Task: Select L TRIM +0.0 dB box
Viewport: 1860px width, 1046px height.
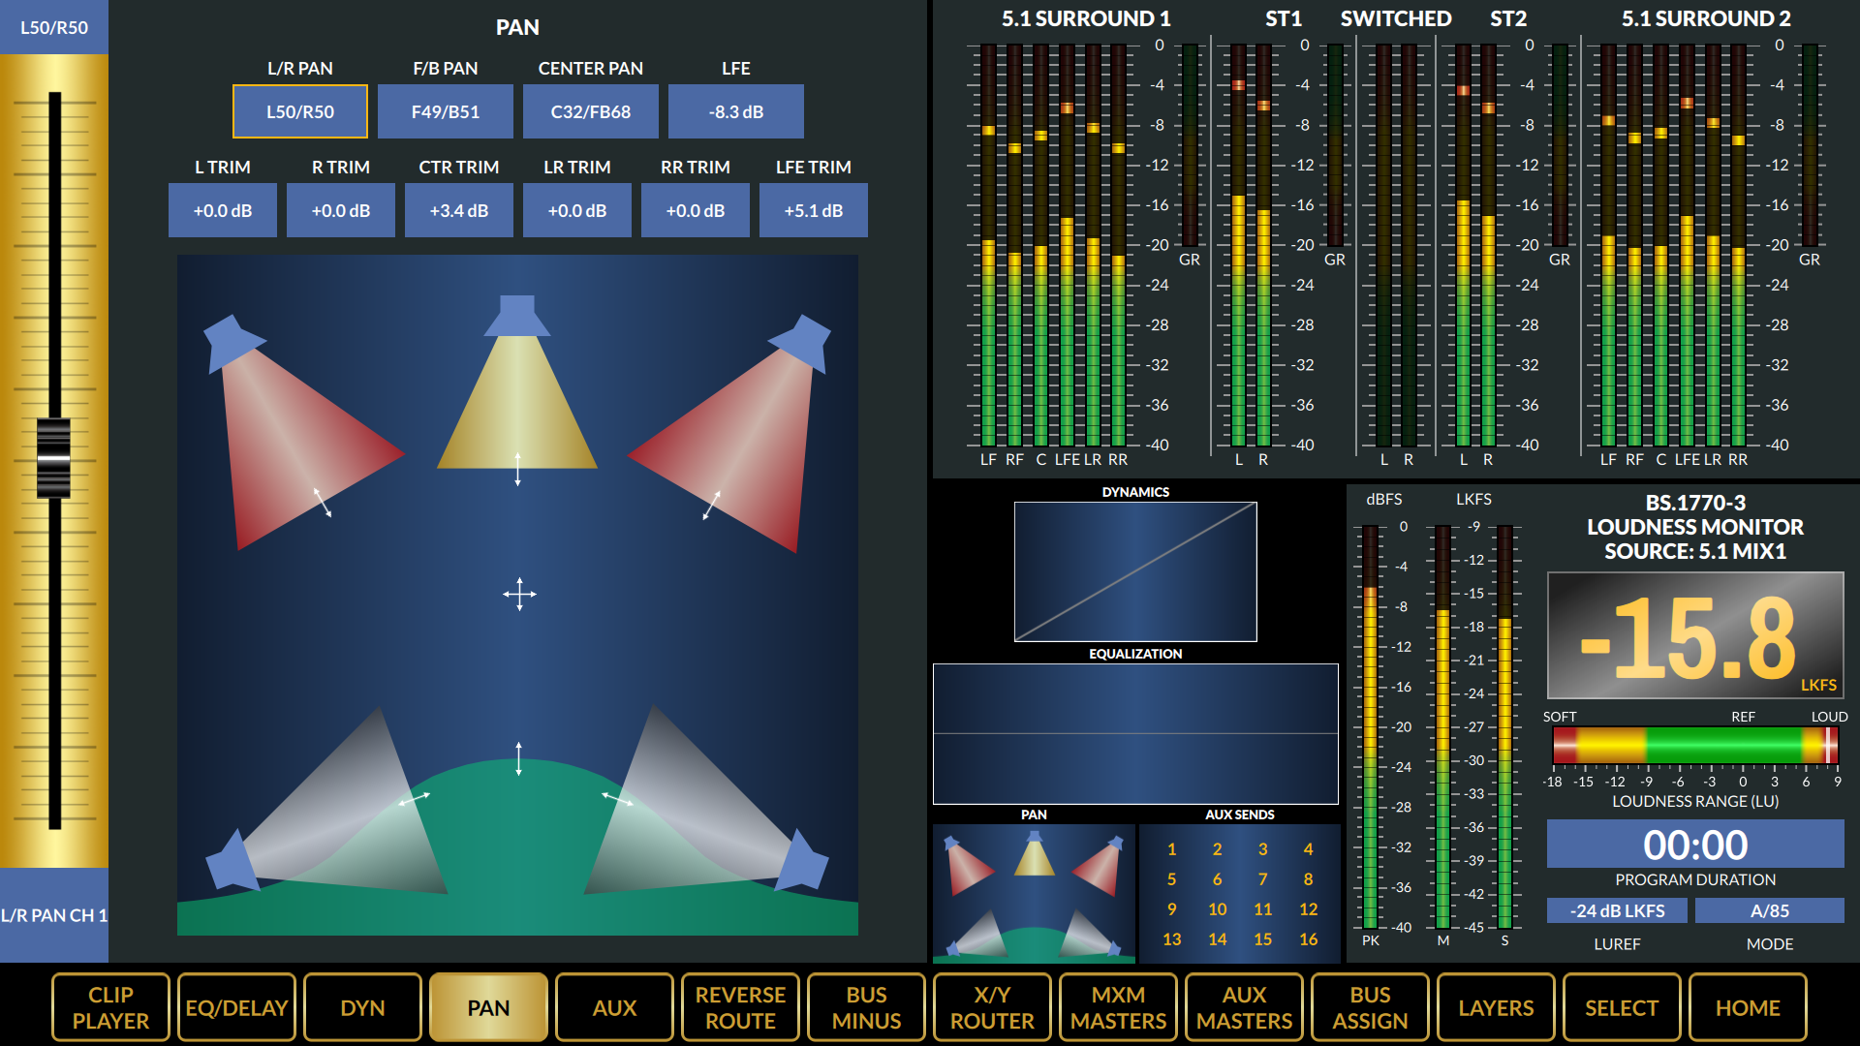Action: coord(223,210)
